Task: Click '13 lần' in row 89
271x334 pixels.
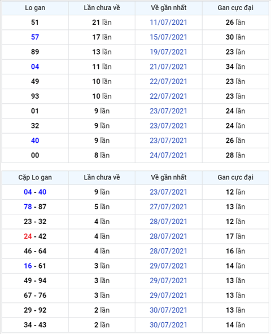Action: [102, 52]
